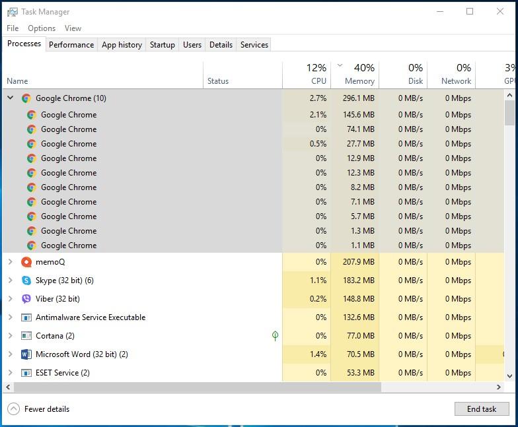The height and width of the screenshot is (427, 518).
Task: Click Chrome icon of 12.3 MB subprocess
Action: [32, 173]
